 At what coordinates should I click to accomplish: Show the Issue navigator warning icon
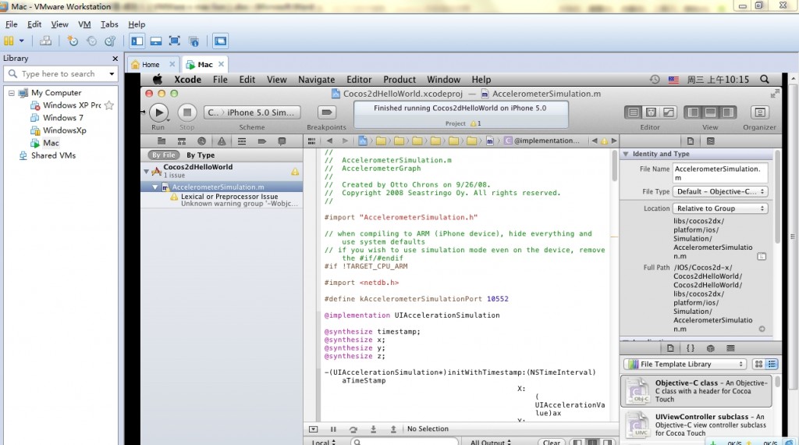pos(222,141)
